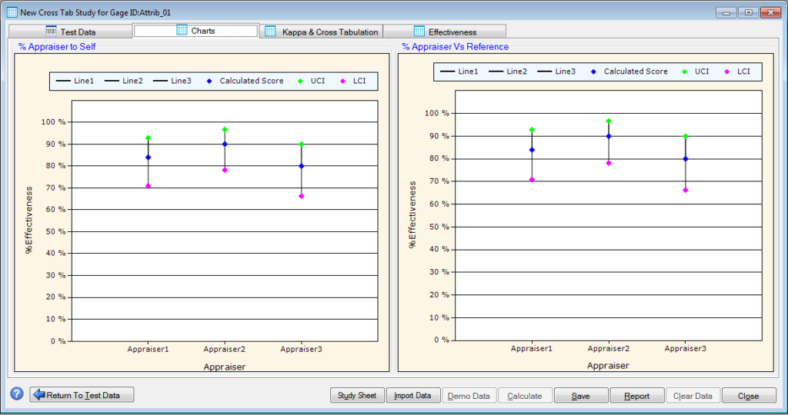788x415 pixels.
Task: Open the Effectiveness tab
Action: click(445, 32)
